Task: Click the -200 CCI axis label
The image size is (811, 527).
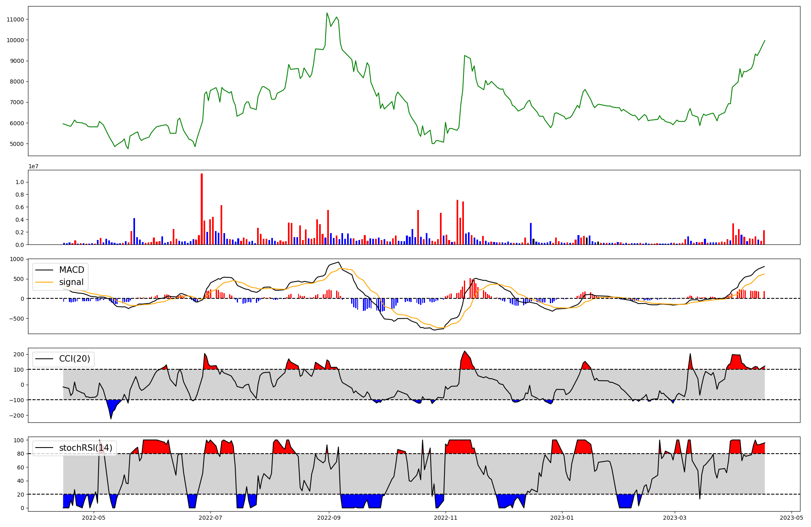Action: (x=16, y=416)
